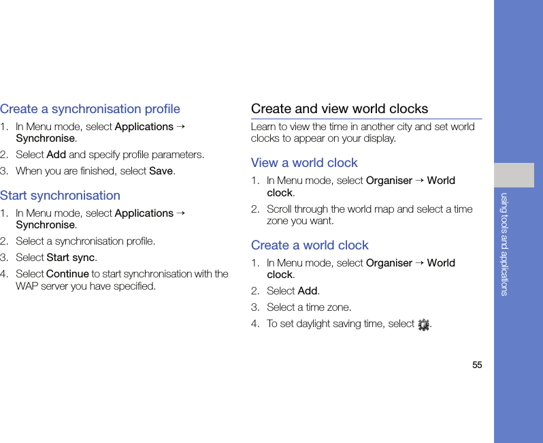Click the page number 55
This screenshot has width=543, height=443.
tap(477, 365)
